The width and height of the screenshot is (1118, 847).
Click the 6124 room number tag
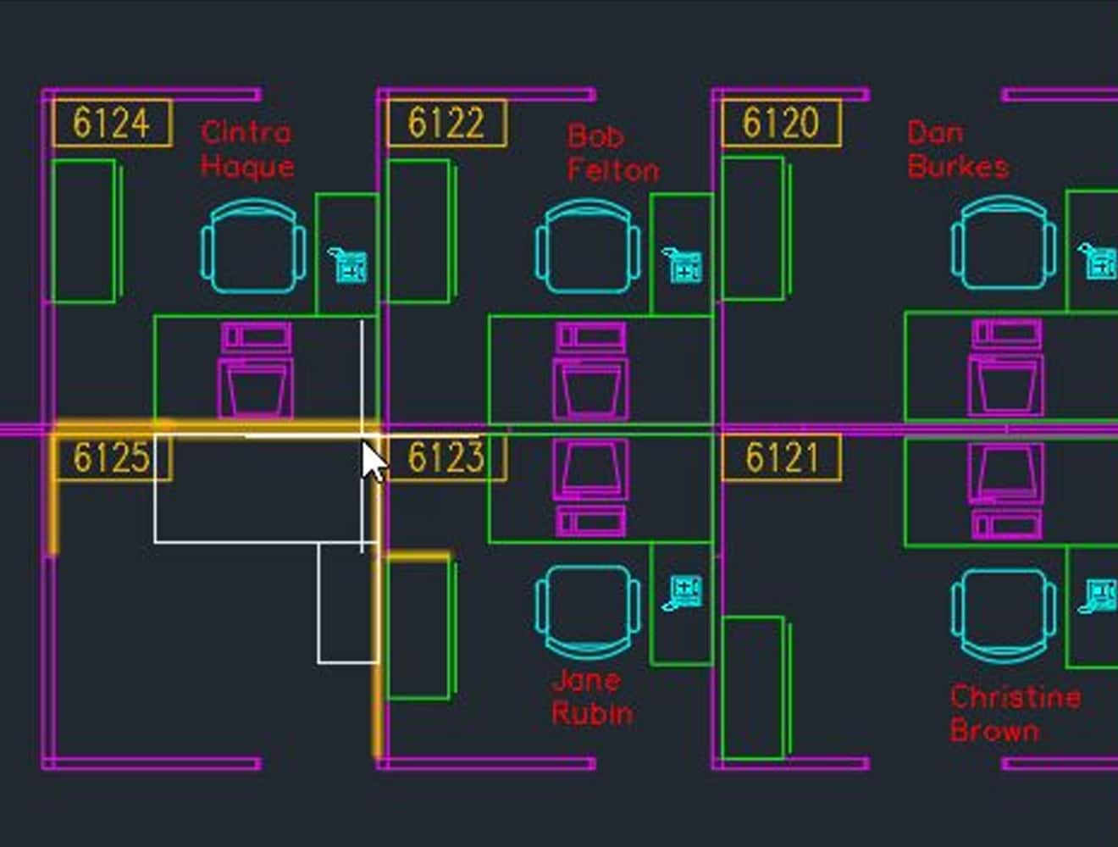click(x=112, y=124)
